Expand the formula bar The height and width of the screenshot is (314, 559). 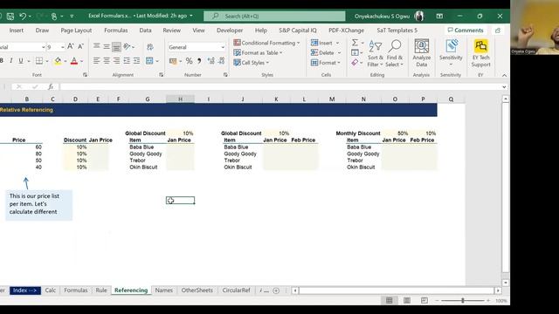(x=504, y=87)
